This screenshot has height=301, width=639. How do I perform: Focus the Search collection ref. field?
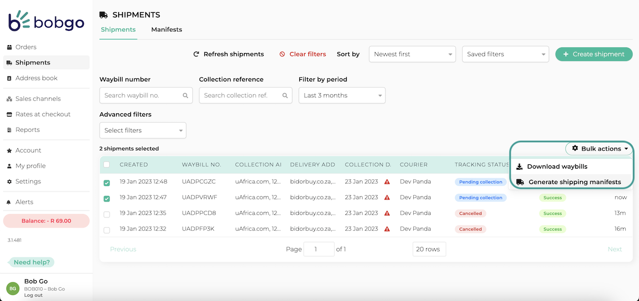pos(245,95)
